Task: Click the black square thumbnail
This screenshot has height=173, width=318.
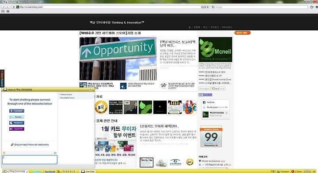Action: 160,107
